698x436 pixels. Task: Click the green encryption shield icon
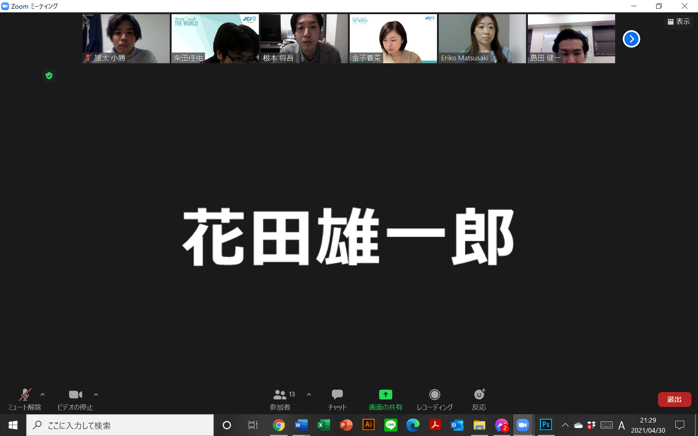[x=49, y=76]
